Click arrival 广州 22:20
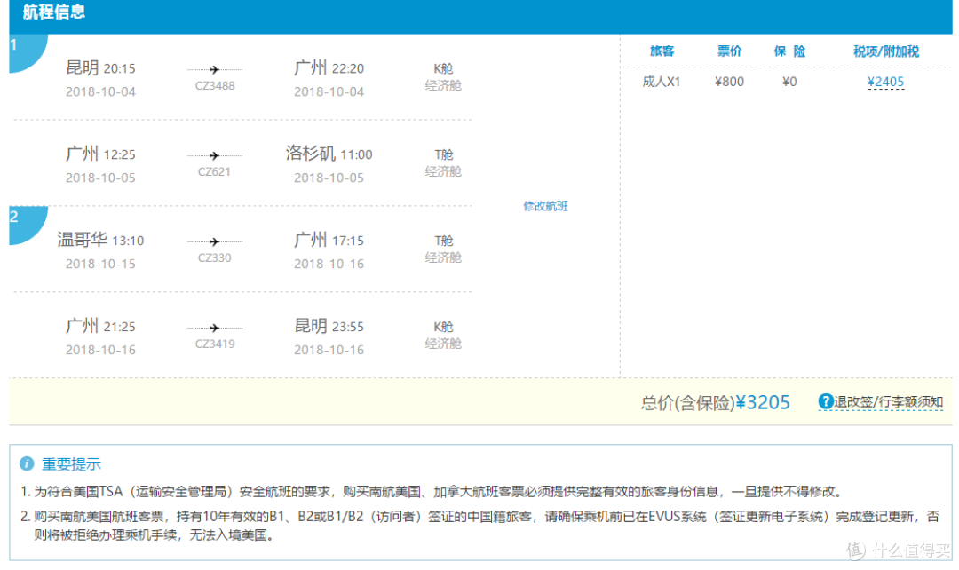The height and width of the screenshot is (570, 959). tap(329, 67)
